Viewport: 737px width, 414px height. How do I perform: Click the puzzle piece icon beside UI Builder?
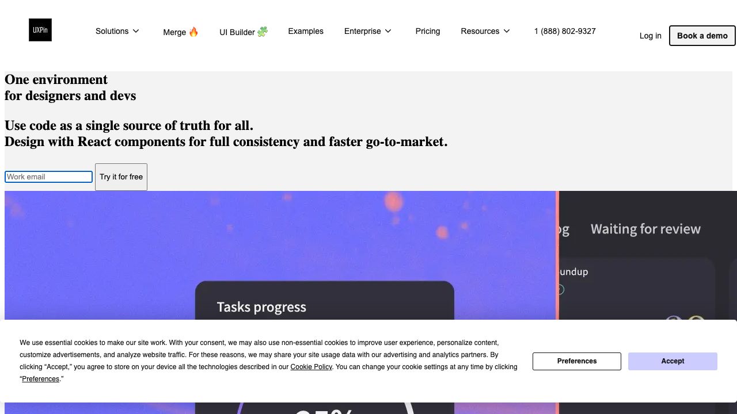click(x=263, y=32)
